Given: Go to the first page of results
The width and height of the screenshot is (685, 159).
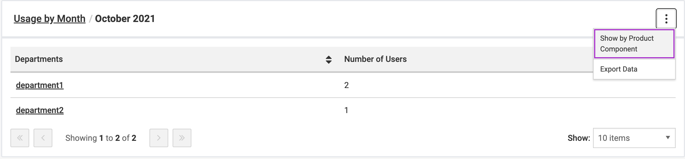Looking at the screenshot, I should 20,138.
